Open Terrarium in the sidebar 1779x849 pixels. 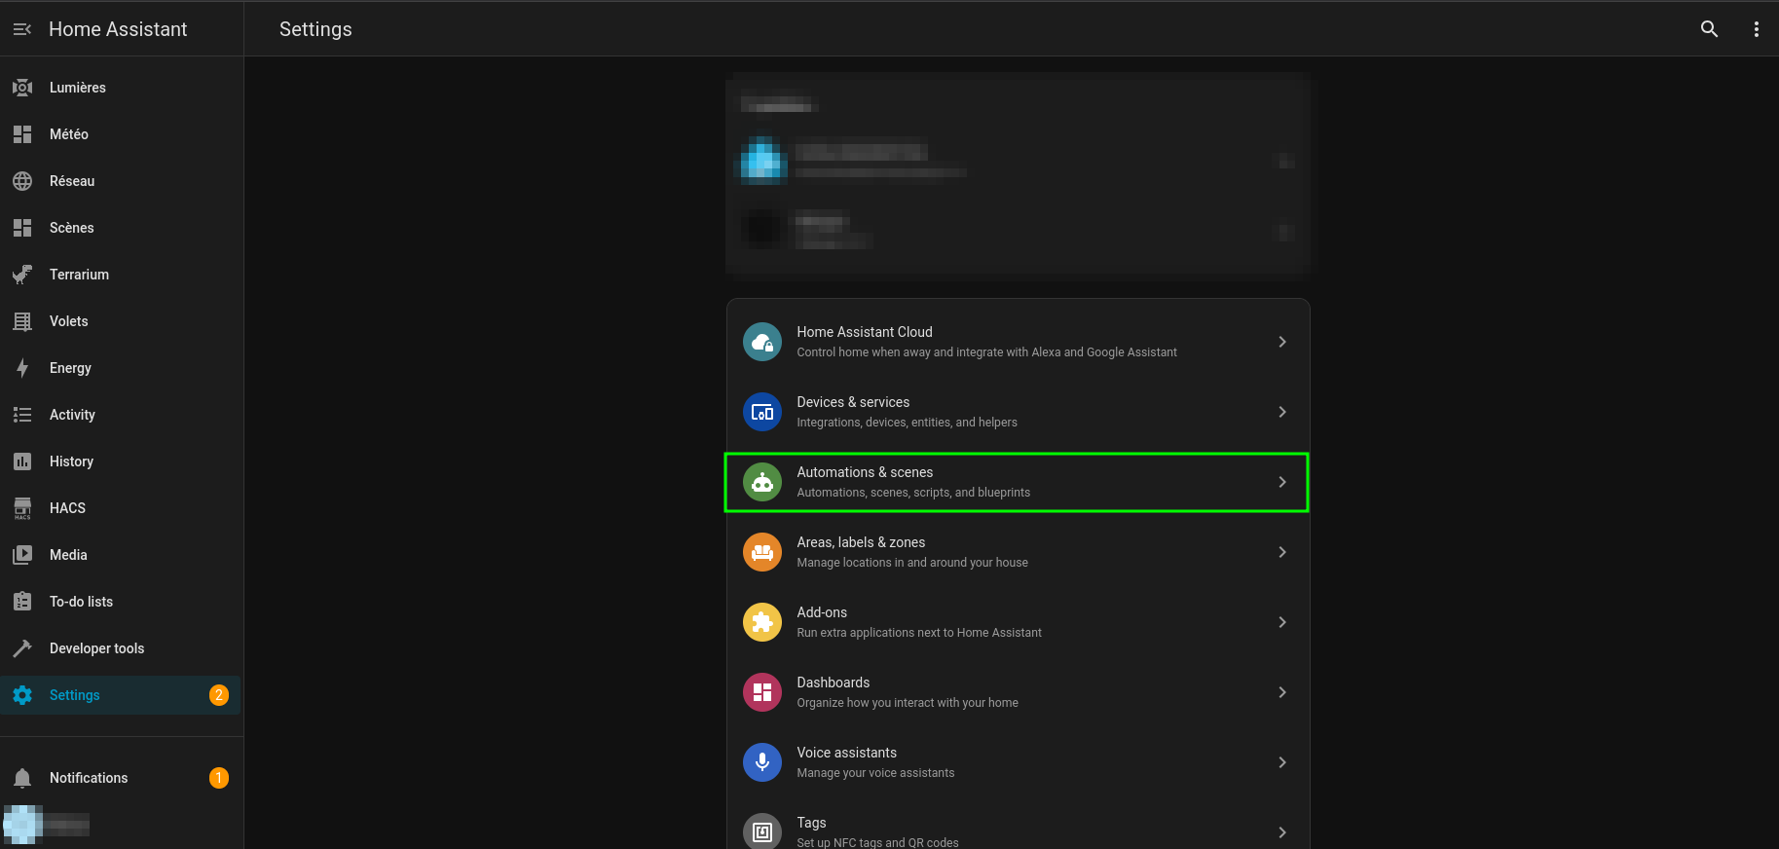click(x=79, y=275)
